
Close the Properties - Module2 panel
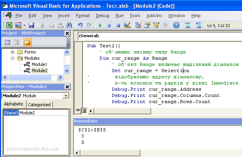click(67, 86)
